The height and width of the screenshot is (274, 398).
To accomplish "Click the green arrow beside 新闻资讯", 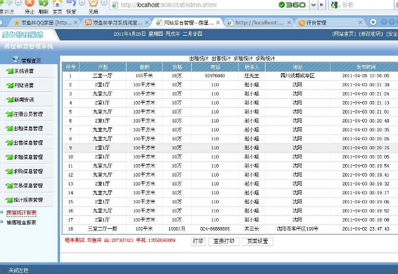I will (x=10, y=100).
